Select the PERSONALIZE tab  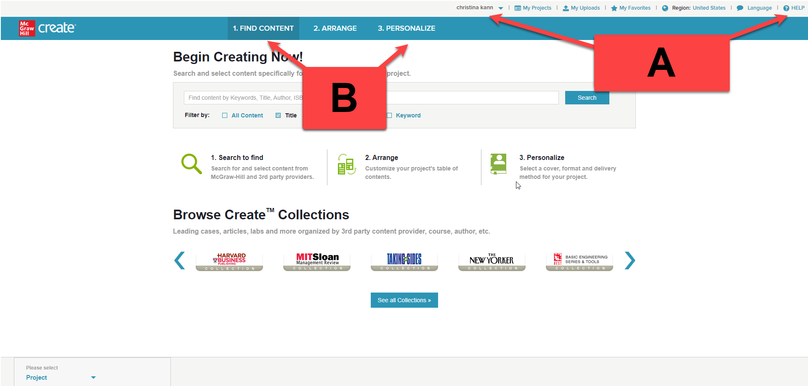[406, 28]
